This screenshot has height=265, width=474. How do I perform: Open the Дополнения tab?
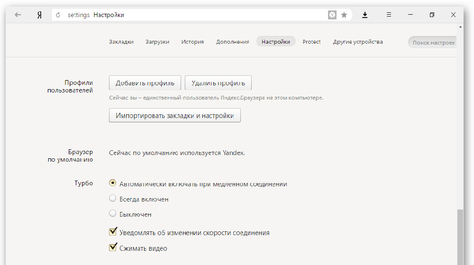232,42
